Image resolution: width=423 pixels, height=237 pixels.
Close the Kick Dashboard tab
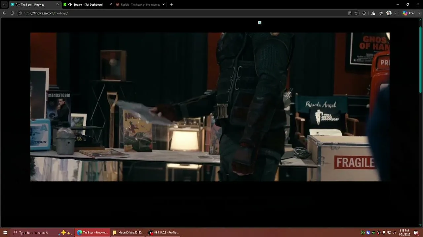[111, 5]
